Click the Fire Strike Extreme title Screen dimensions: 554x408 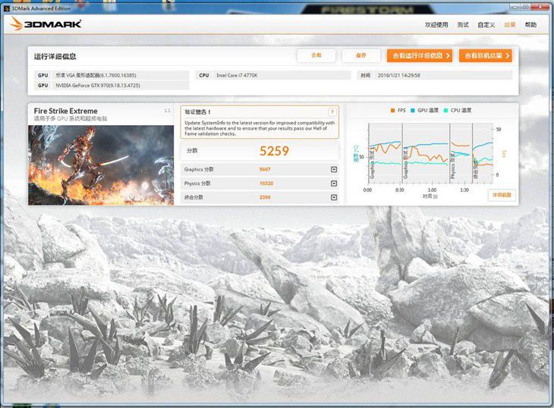66,111
